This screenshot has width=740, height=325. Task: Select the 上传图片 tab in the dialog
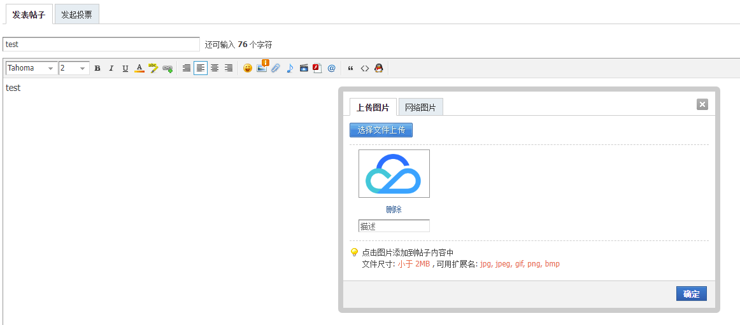373,107
